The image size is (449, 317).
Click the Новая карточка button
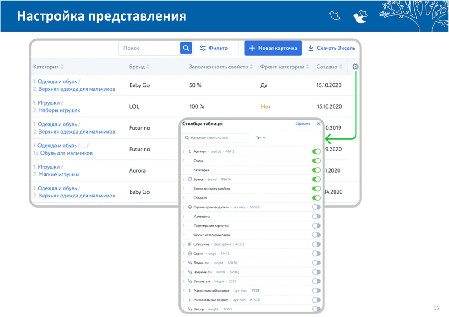(273, 48)
